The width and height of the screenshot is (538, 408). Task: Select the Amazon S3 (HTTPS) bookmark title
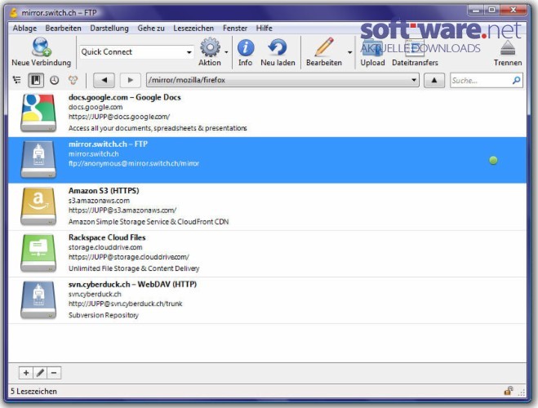point(104,191)
